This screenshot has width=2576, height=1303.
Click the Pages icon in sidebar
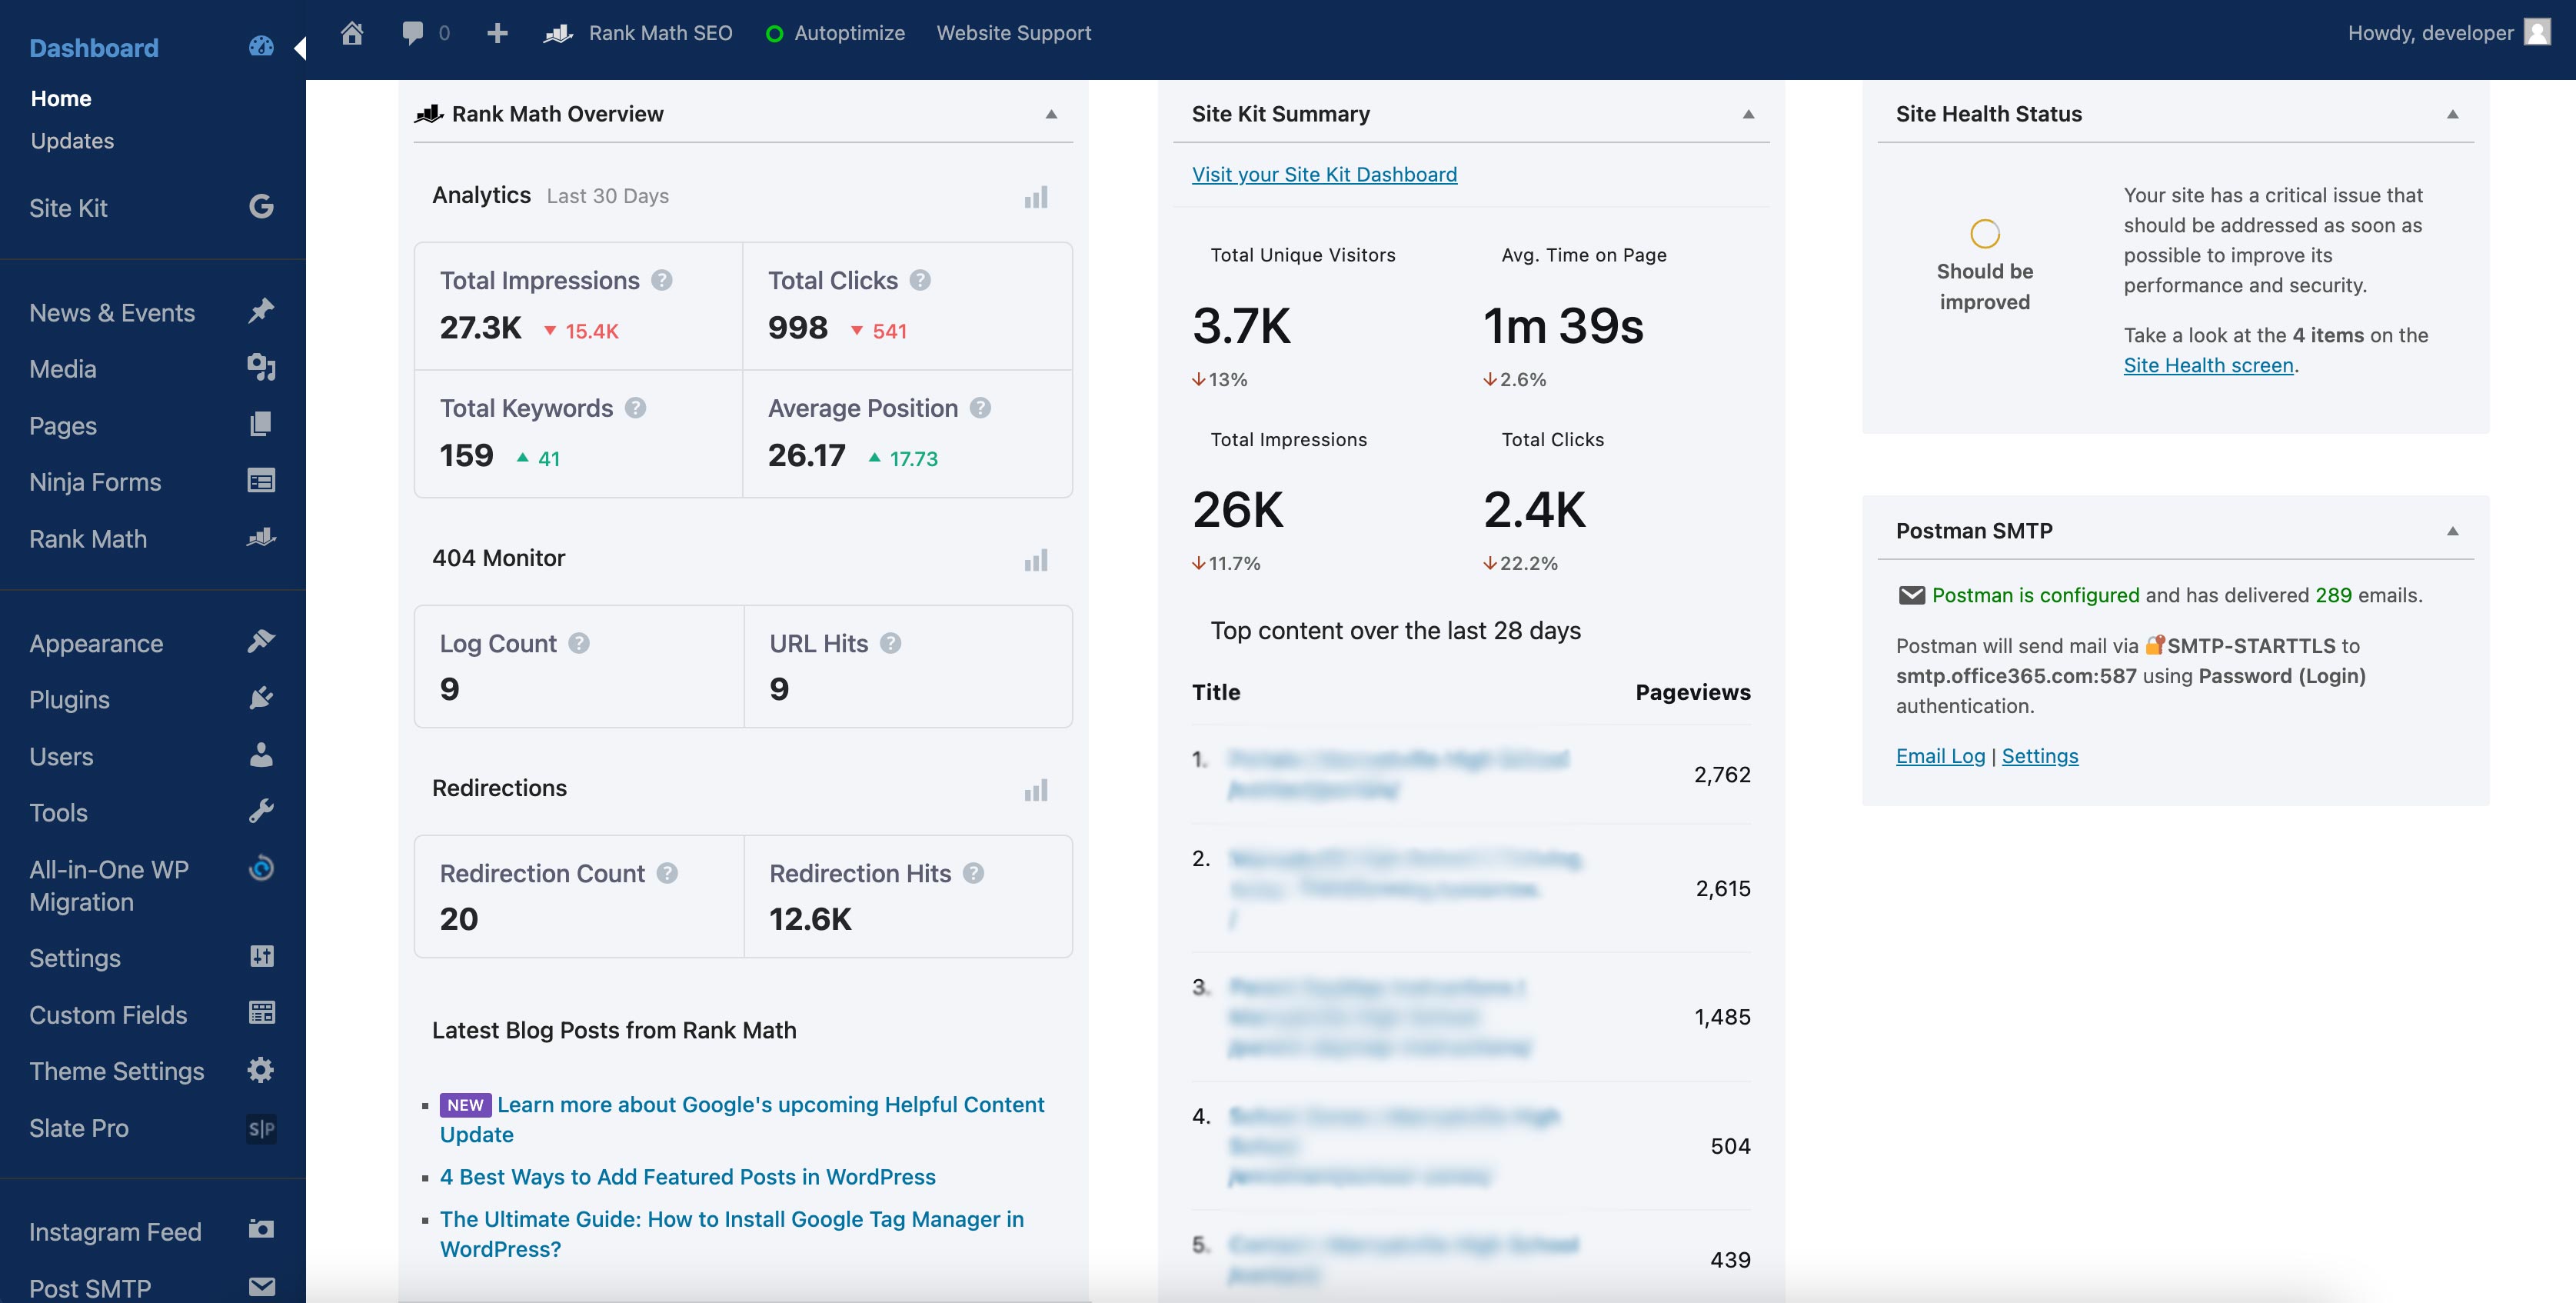click(261, 424)
